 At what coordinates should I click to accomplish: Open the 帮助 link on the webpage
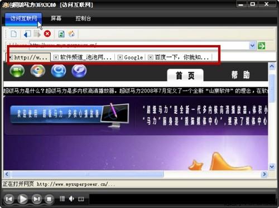240,75
